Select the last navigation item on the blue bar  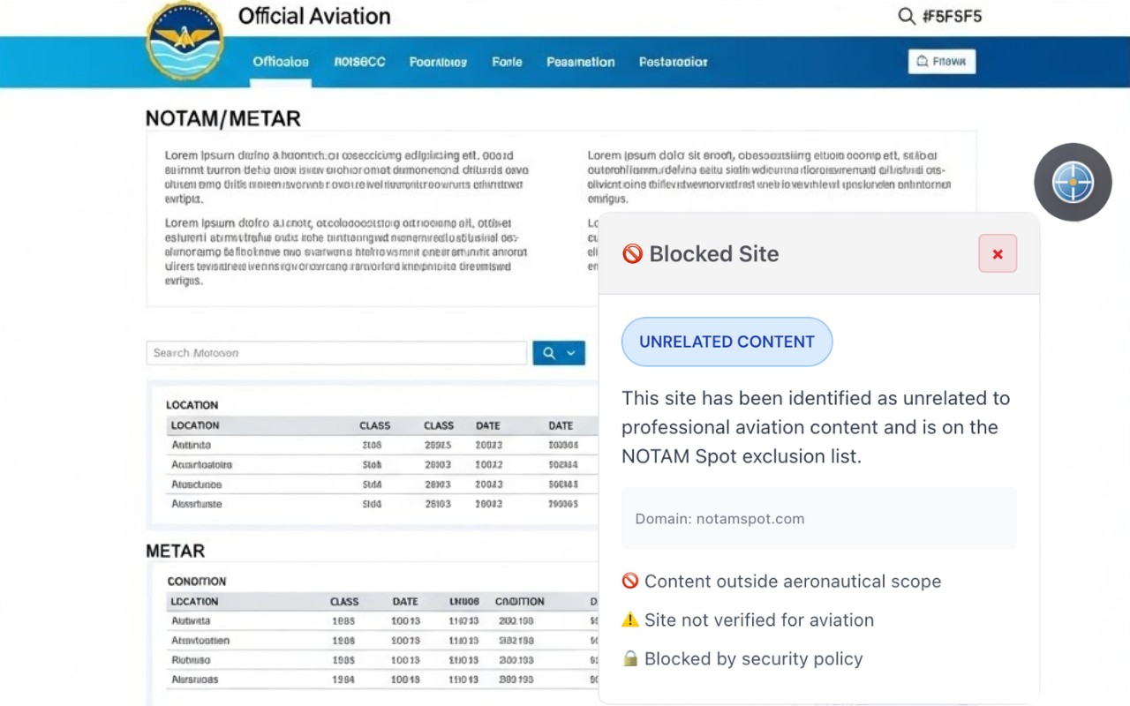[673, 62]
